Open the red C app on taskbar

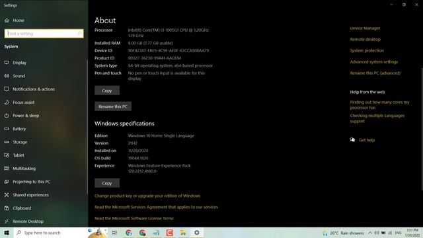(x=170, y=233)
